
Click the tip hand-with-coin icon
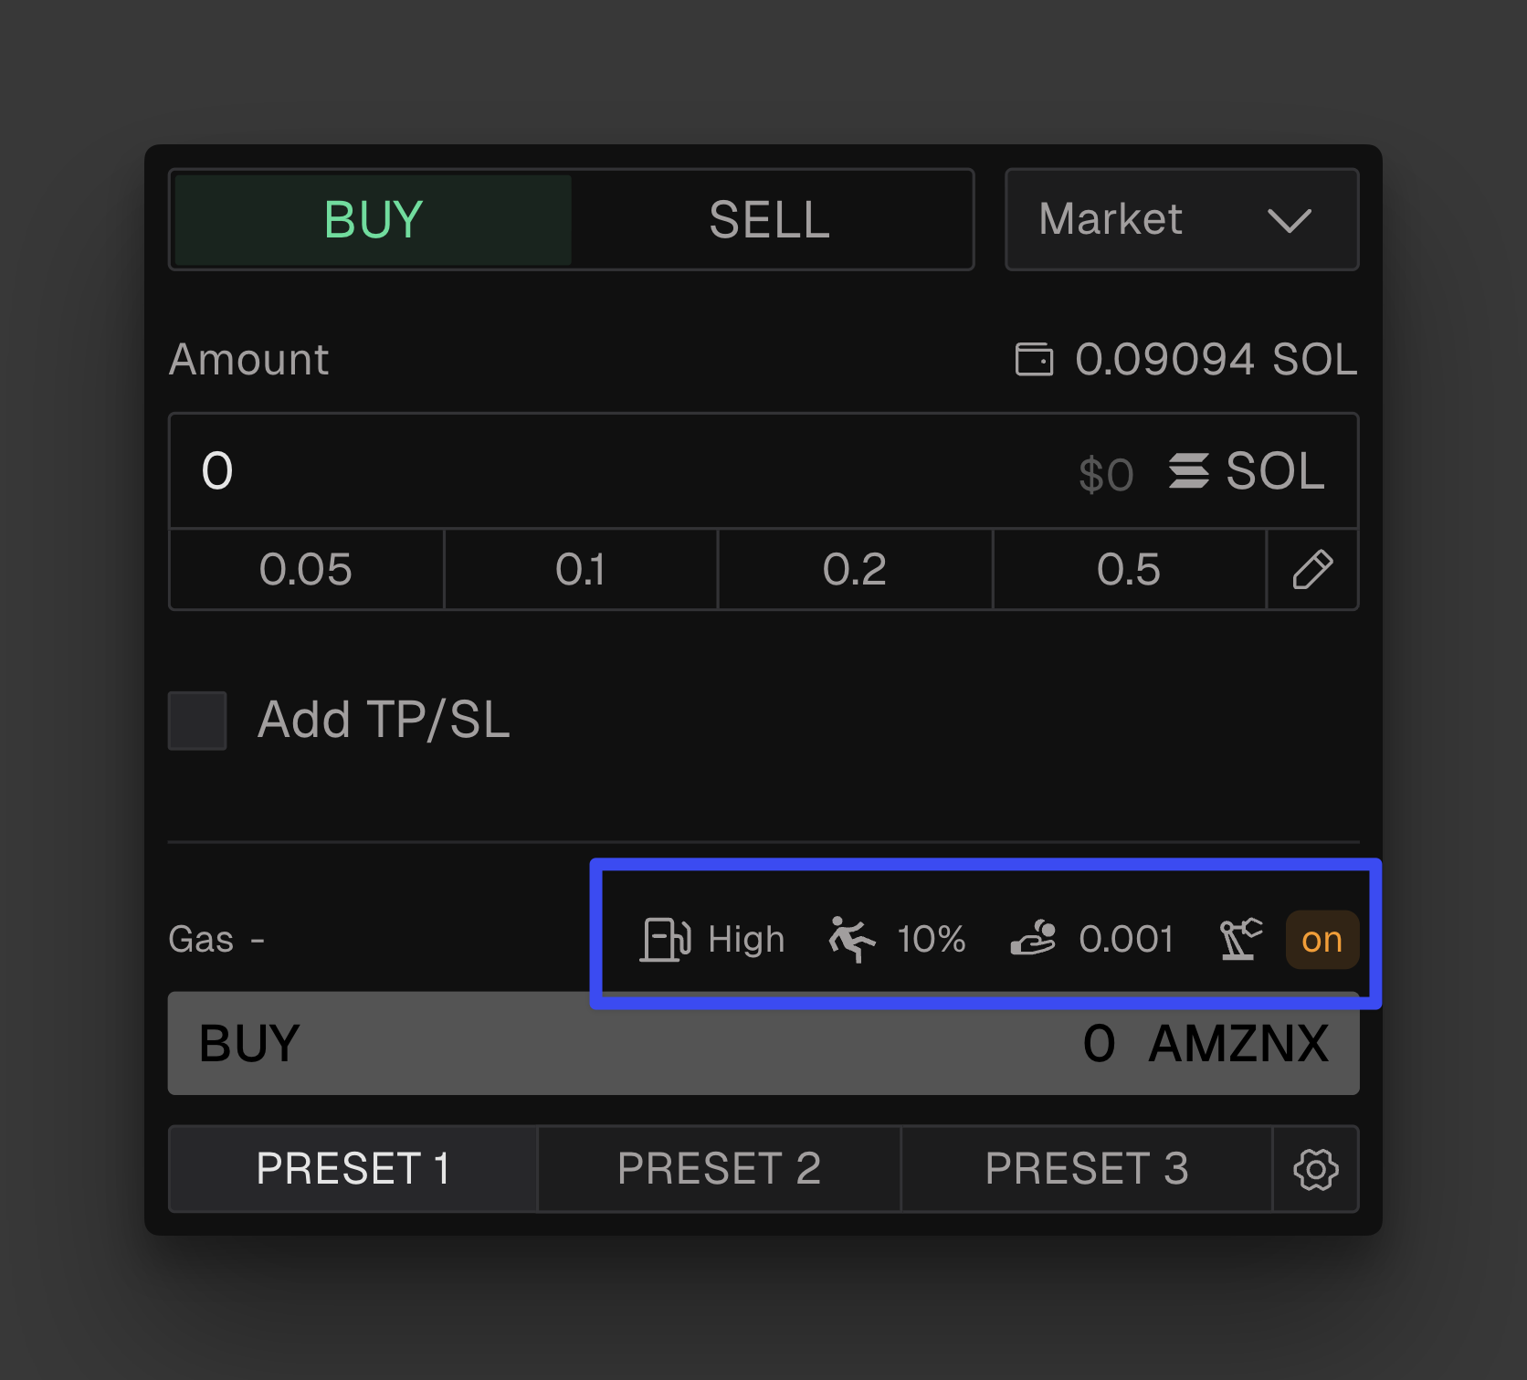(x=1033, y=939)
